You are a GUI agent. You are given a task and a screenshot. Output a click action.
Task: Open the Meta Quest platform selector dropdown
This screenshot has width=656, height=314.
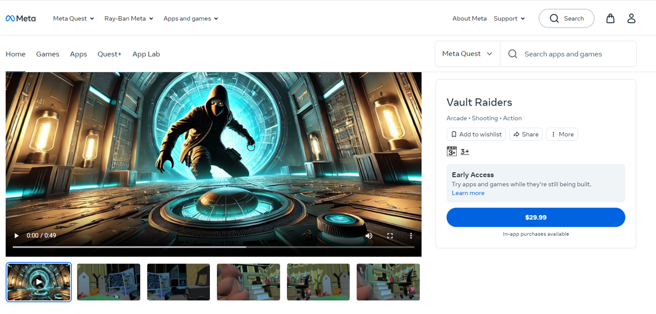tap(467, 54)
